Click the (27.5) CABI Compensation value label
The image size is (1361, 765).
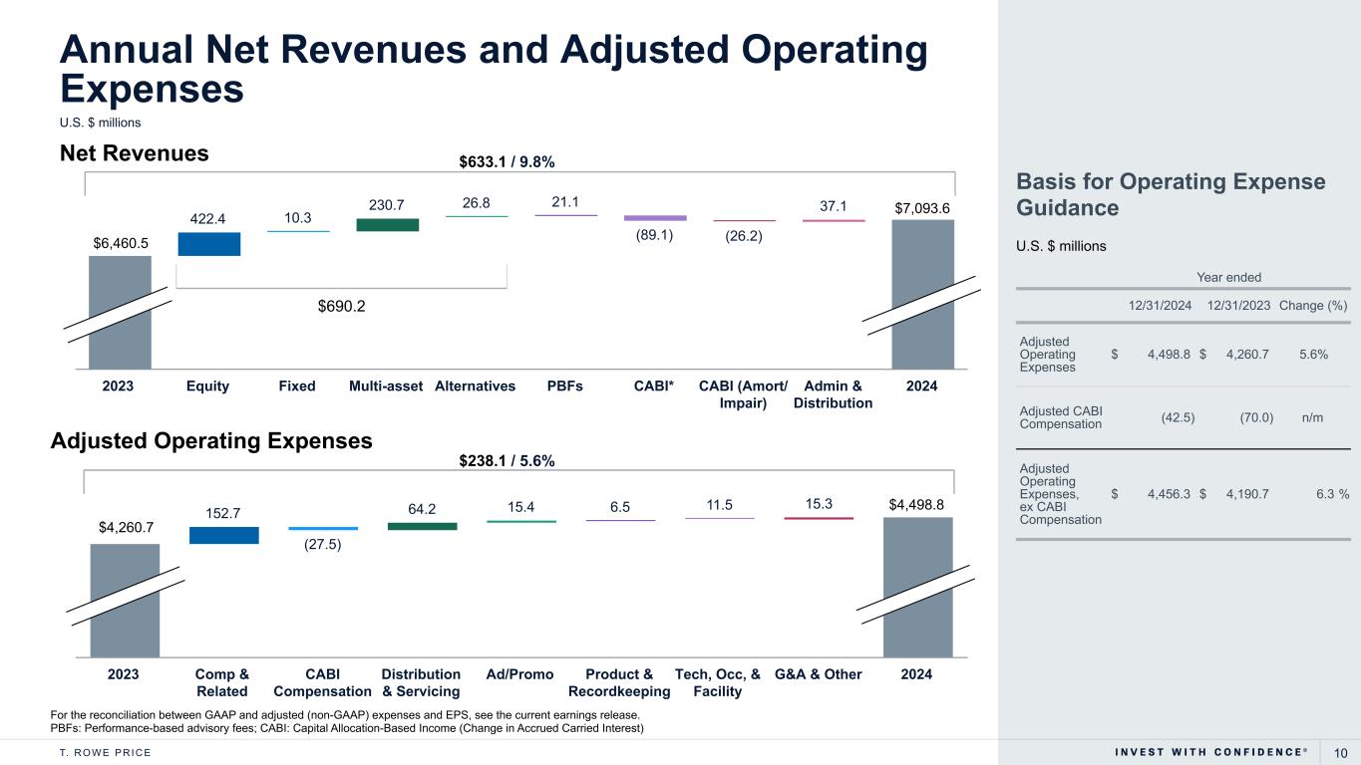(323, 543)
